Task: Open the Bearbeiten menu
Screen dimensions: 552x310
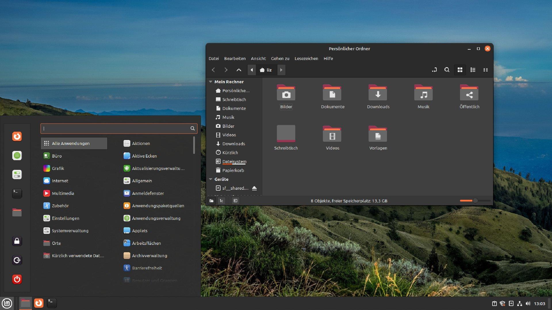Action: [235, 59]
